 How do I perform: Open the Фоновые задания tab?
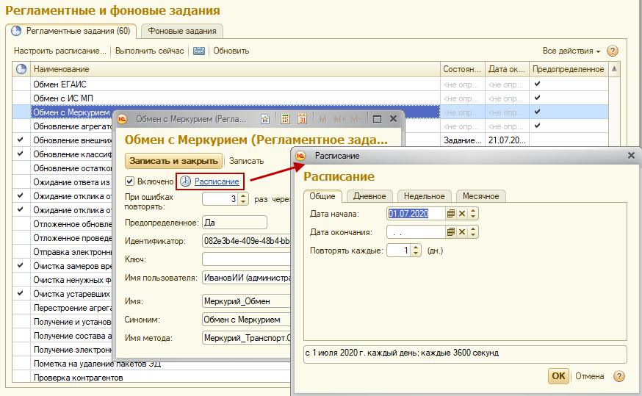point(182,31)
